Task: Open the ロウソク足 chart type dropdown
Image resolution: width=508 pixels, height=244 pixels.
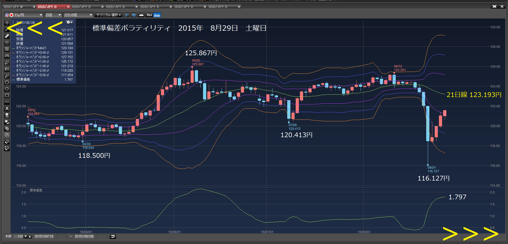Action: [78, 15]
